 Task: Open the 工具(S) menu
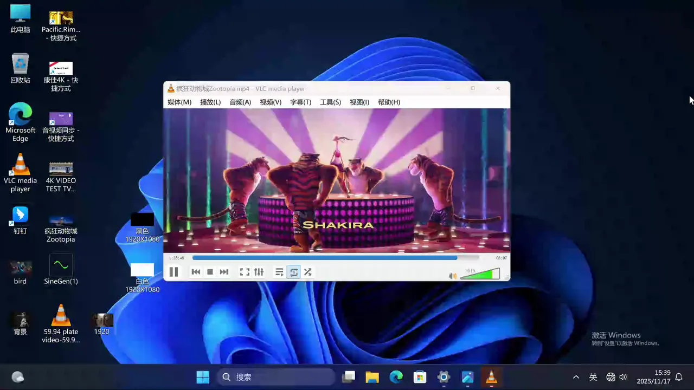click(330, 102)
